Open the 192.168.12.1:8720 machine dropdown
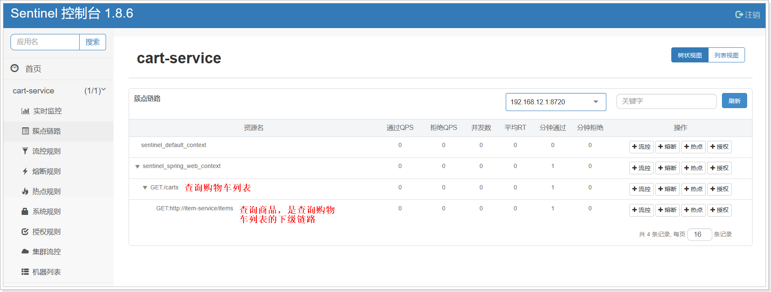Screen dimensions: 771x292 tap(556, 102)
